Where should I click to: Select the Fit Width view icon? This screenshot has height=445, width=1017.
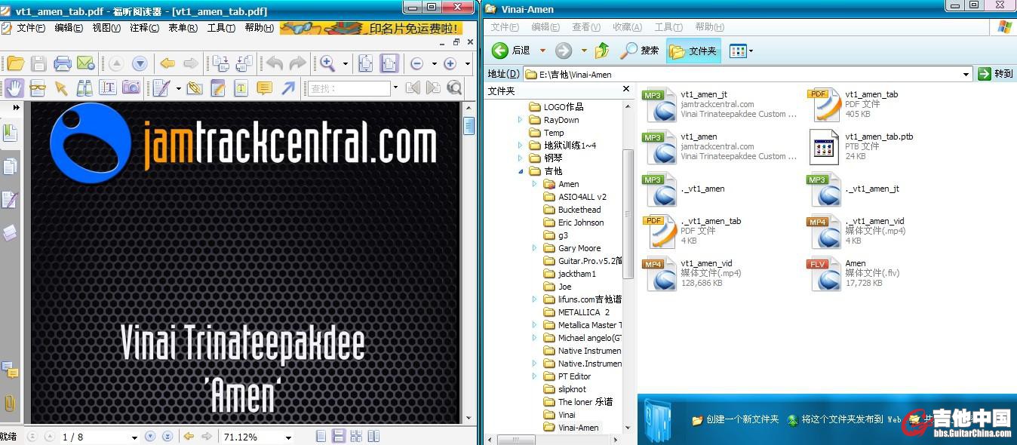(389, 63)
